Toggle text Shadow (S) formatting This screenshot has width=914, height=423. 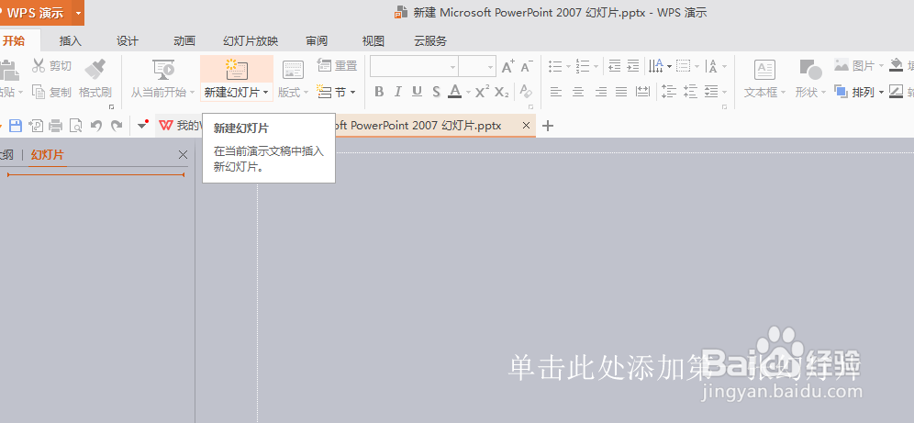tap(436, 92)
